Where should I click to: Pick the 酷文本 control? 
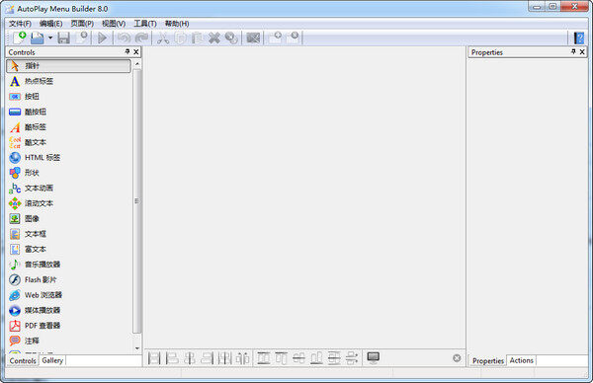(x=68, y=142)
